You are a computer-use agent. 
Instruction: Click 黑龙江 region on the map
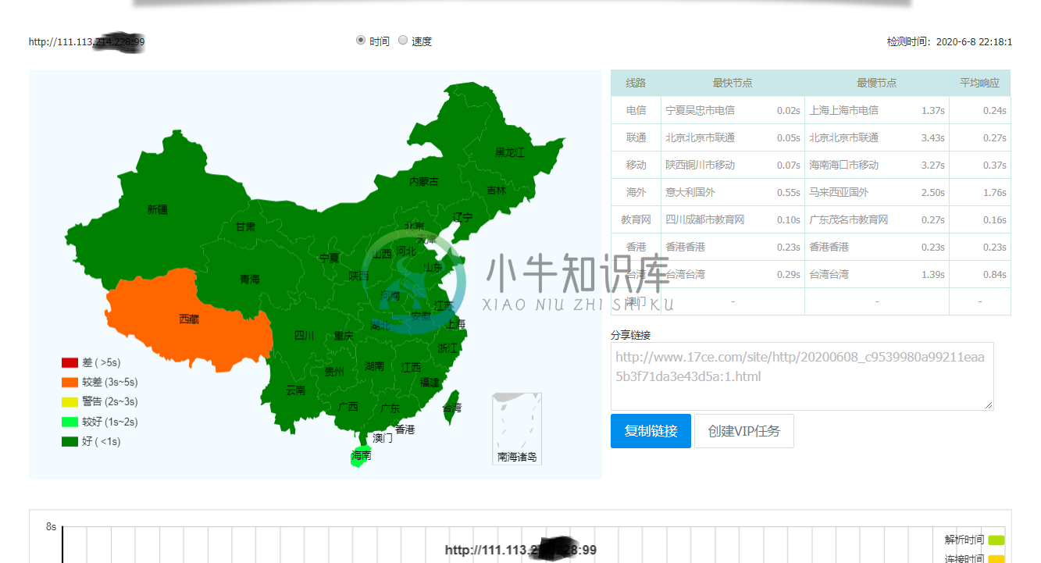pos(509,152)
